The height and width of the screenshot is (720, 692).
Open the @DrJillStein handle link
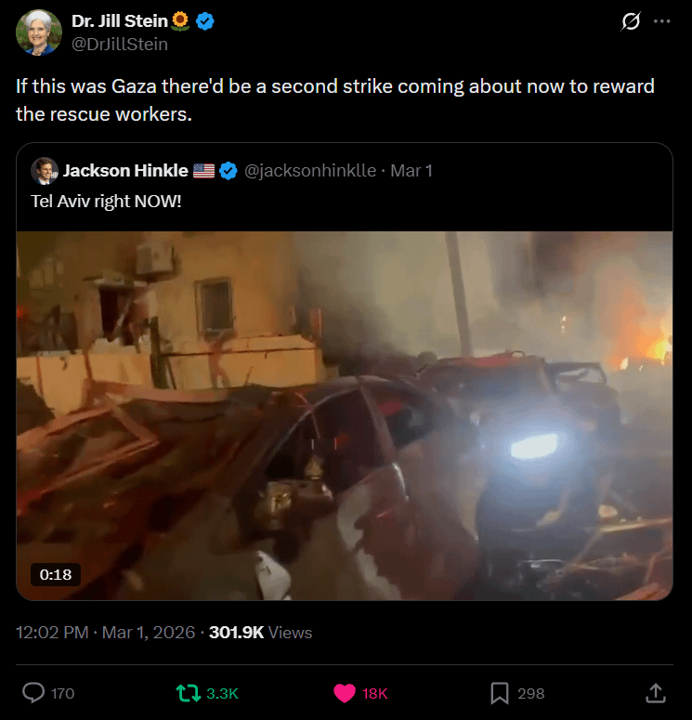click(120, 44)
